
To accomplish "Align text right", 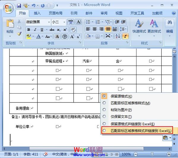I will pos(101,29).
